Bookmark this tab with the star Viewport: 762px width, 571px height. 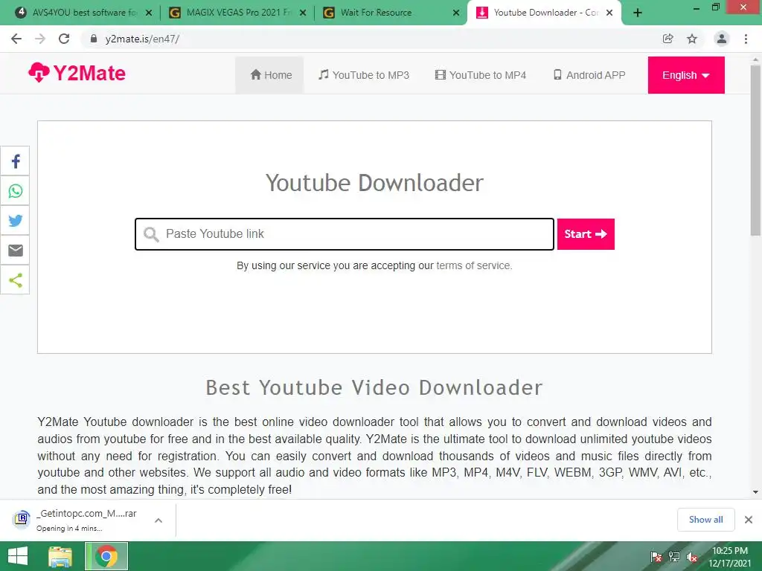pos(692,39)
